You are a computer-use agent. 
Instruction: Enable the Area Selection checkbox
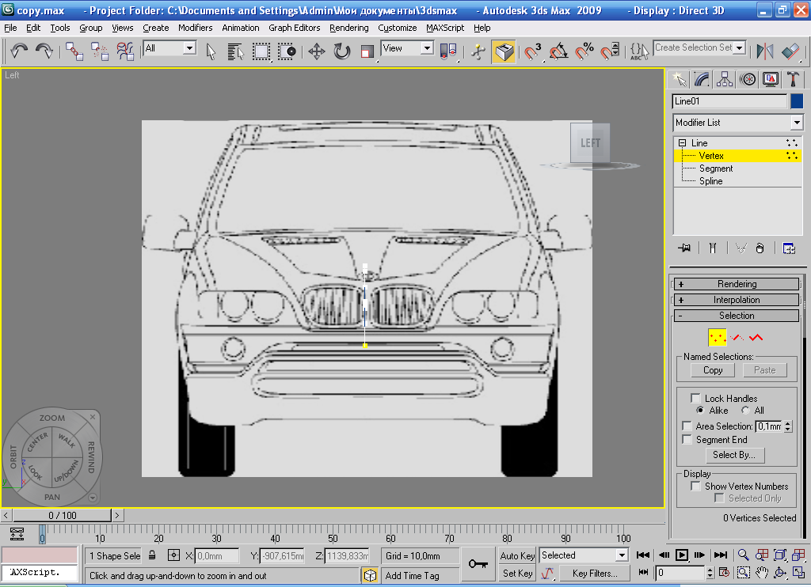coord(687,426)
